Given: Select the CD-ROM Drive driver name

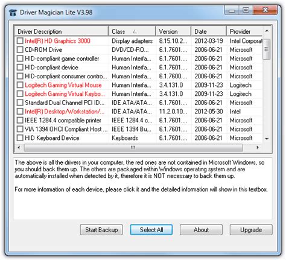Looking at the screenshot, I should [43, 49].
